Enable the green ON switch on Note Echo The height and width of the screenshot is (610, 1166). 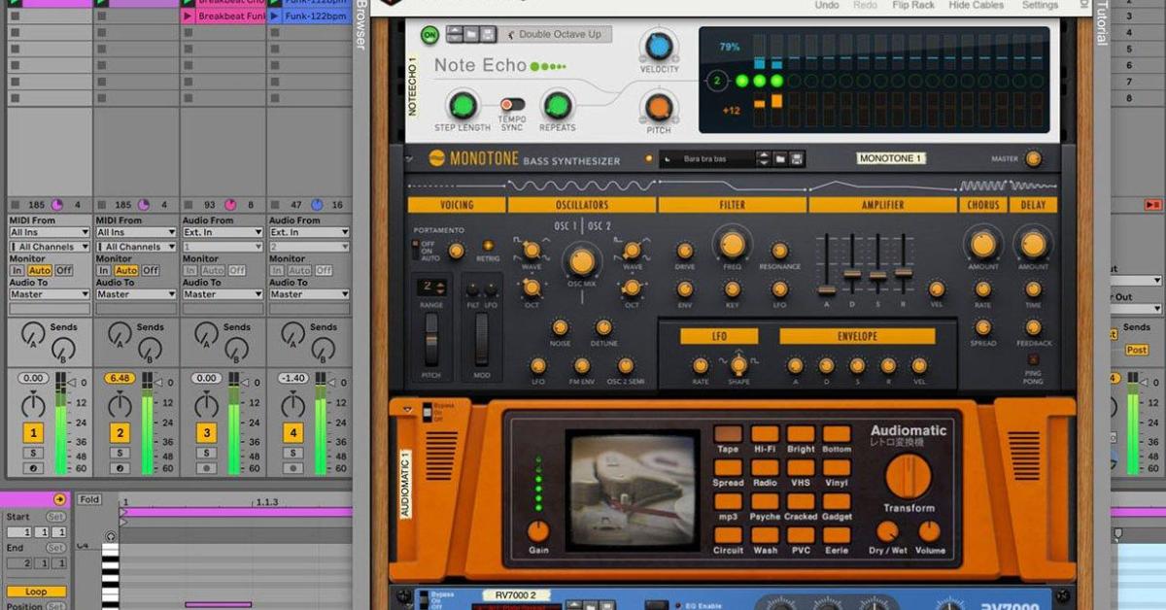428,34
